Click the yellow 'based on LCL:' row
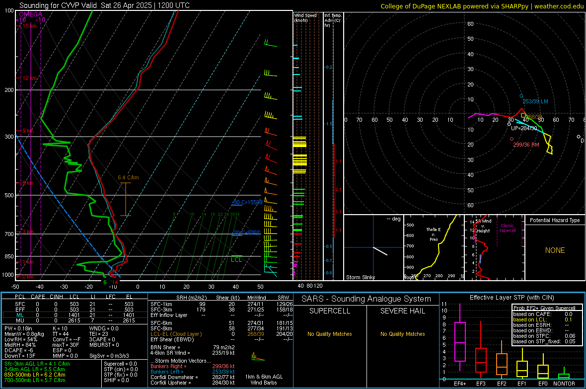The width and height of the screenshot is (586, 389). [x=543, y=319]
